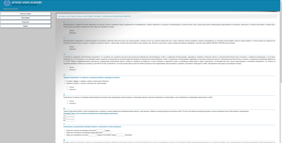Click the Društvo lekara Vojvodine logo
The image size is (282, 143).
7,3
